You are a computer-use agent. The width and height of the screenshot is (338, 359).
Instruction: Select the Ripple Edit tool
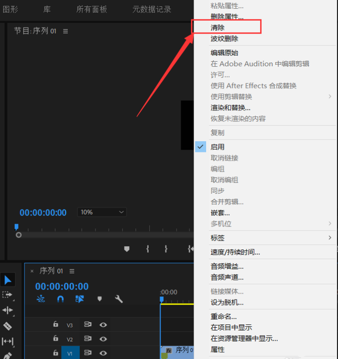pos(8,310)
